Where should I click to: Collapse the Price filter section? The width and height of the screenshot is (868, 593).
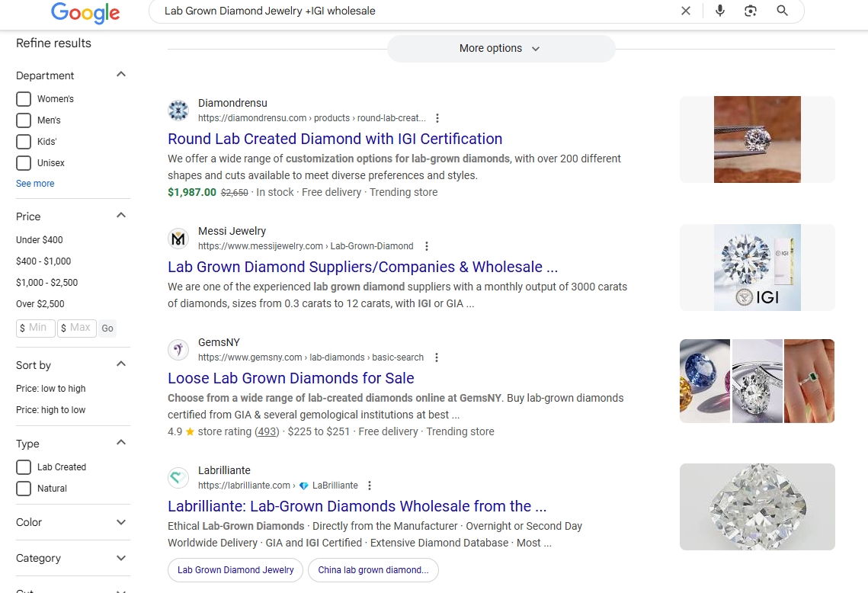coord(121,216)
